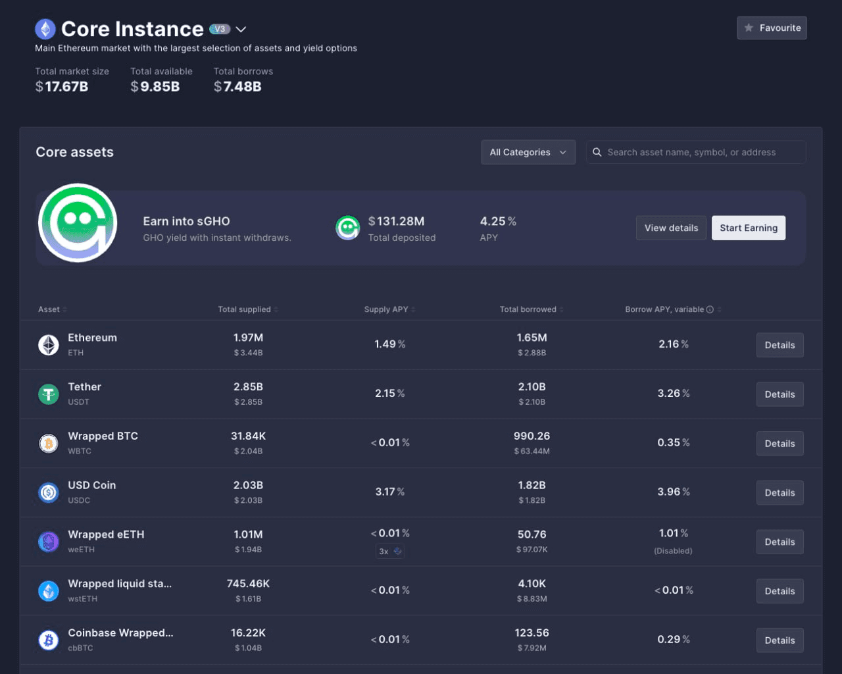Viewport: 842px width, 674px height.
Task: Click the Tether USDT asset icon
Action: pos(49,394)
